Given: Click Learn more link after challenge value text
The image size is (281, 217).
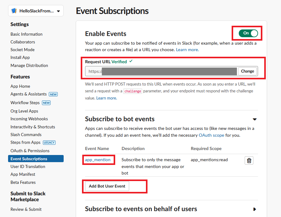Looking at the screenshot, I should tap(107, 98).
